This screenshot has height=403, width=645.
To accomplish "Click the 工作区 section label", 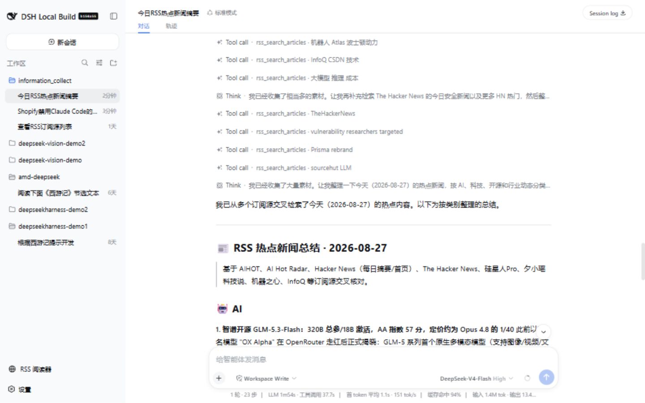I will 16,63.
